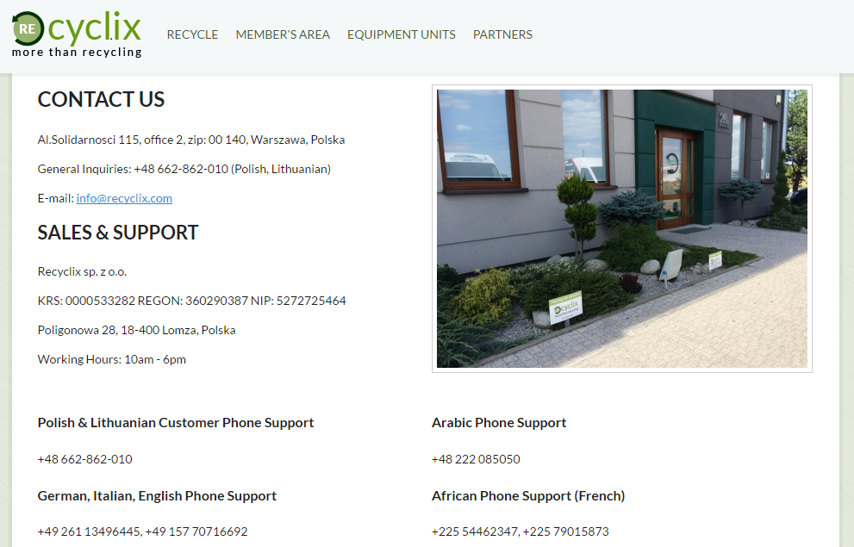Click the KRS REGON NIP registration line
Viewport: 854px width, 547px height.
pos(191,301)
